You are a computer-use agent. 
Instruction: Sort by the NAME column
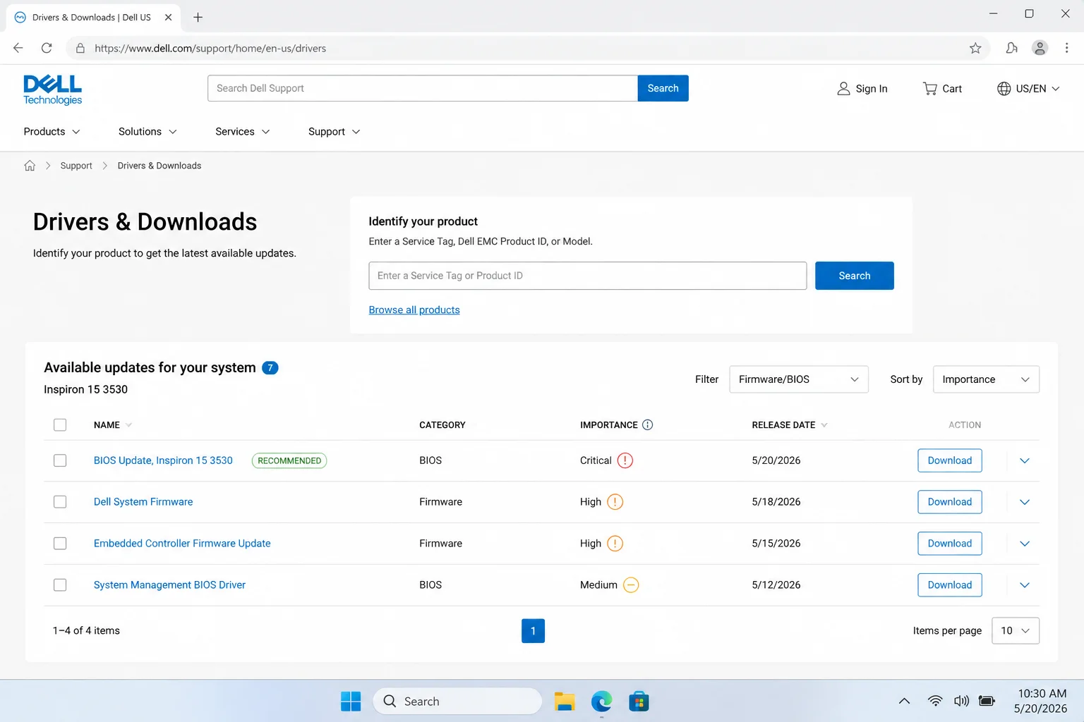coord(113,424)
